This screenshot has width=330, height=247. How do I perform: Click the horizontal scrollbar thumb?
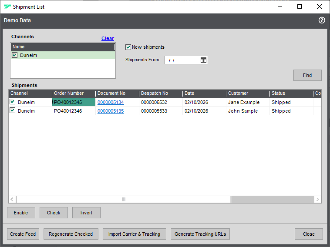point(124,199)
